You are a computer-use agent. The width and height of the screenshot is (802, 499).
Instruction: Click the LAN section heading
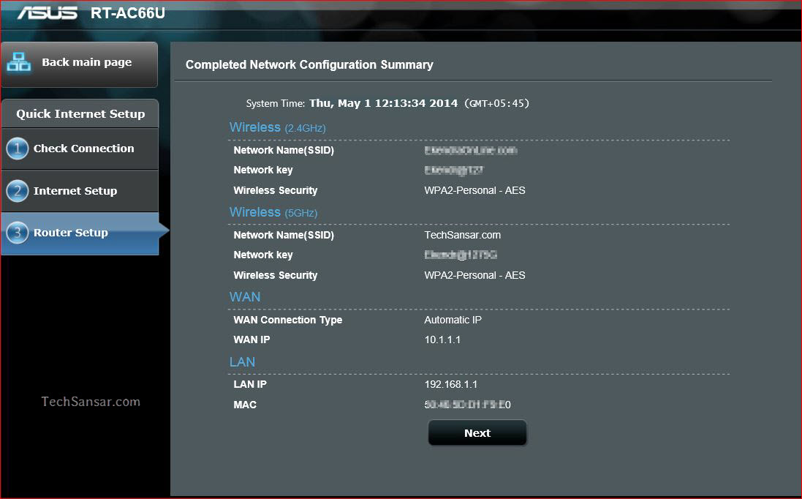coord(242,361)
